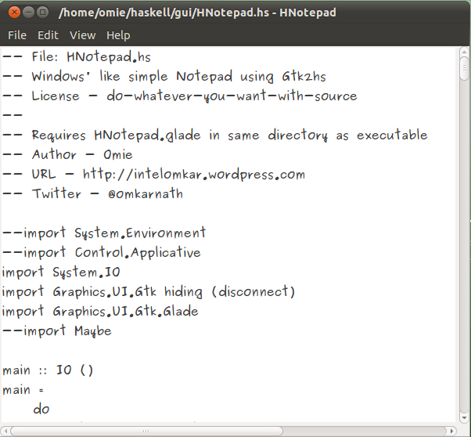Open the View menu
This screenshot has width=471, height=437.
pyautogui.click(x=83, y=35)
